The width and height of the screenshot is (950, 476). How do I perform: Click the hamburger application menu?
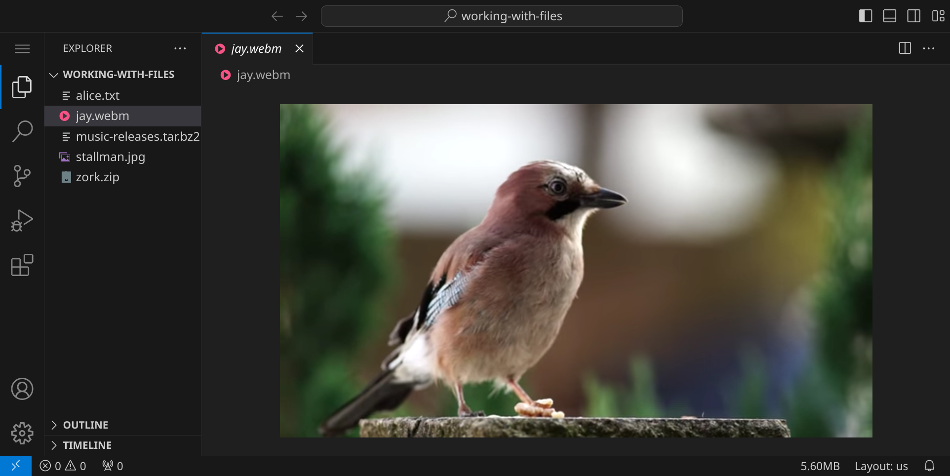22,48
